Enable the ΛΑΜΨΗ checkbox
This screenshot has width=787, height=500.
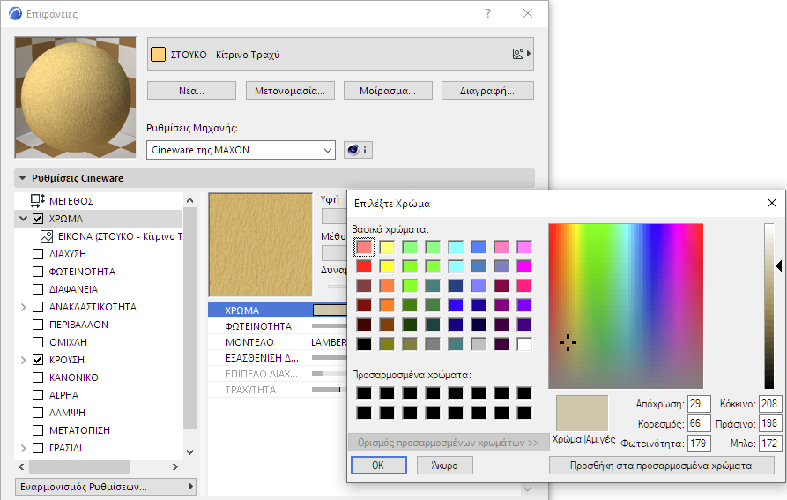[x=38, y=413]
